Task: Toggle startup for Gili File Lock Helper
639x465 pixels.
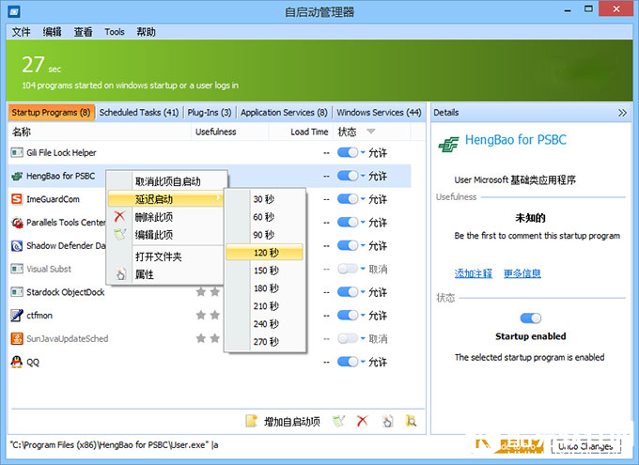Action: tap(348, 152)
